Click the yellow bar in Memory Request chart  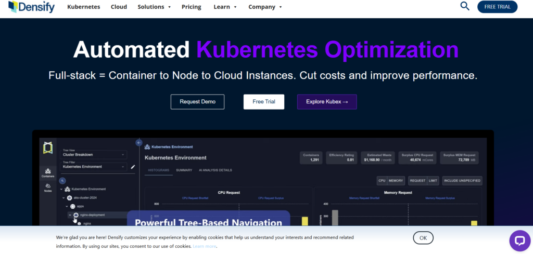coord(474,223)
